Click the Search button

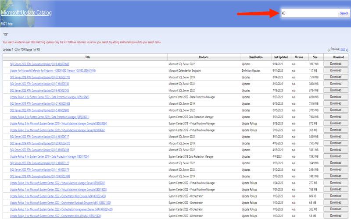point(344,13)
